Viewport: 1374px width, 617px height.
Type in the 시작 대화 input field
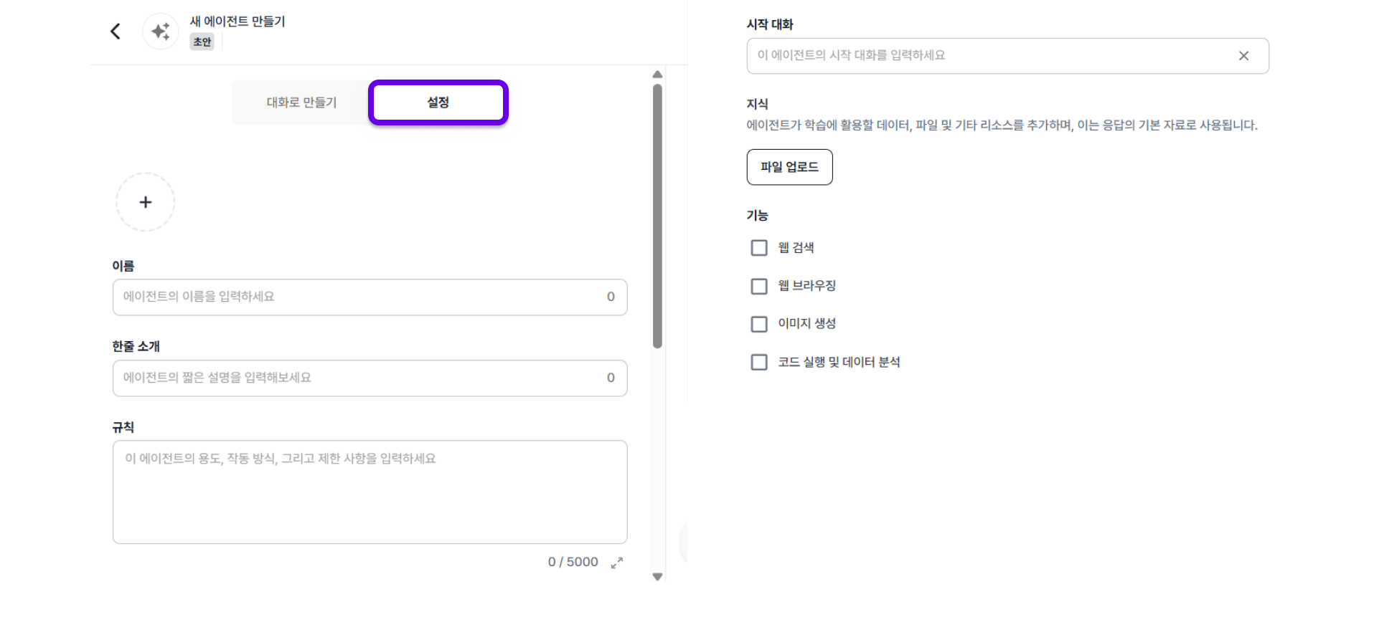[x=990, y=56]
